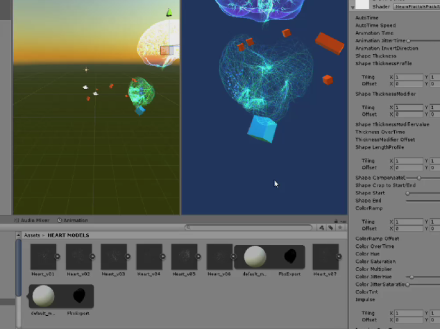Expand the Heart_v02 asset contents arrow
The image size is (440, 329).
(93, 256)
